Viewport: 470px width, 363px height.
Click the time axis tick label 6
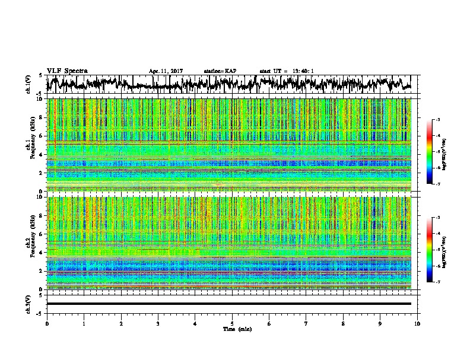point(269,324)
